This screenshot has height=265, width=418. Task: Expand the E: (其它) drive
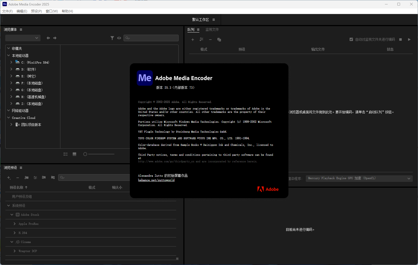click(x=11, y=76)
